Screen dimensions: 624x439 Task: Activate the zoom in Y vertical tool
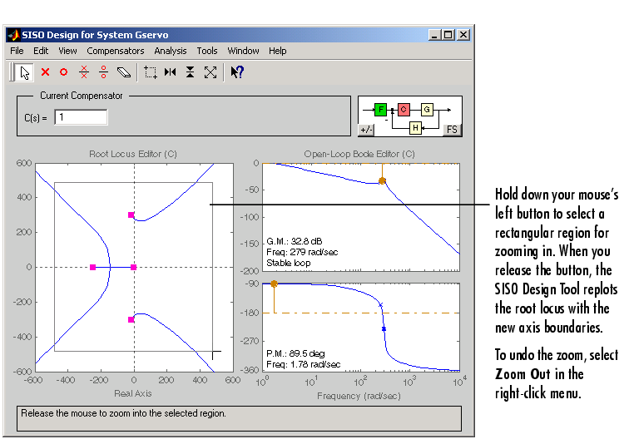pyautogui.click(x=191, y=72)
